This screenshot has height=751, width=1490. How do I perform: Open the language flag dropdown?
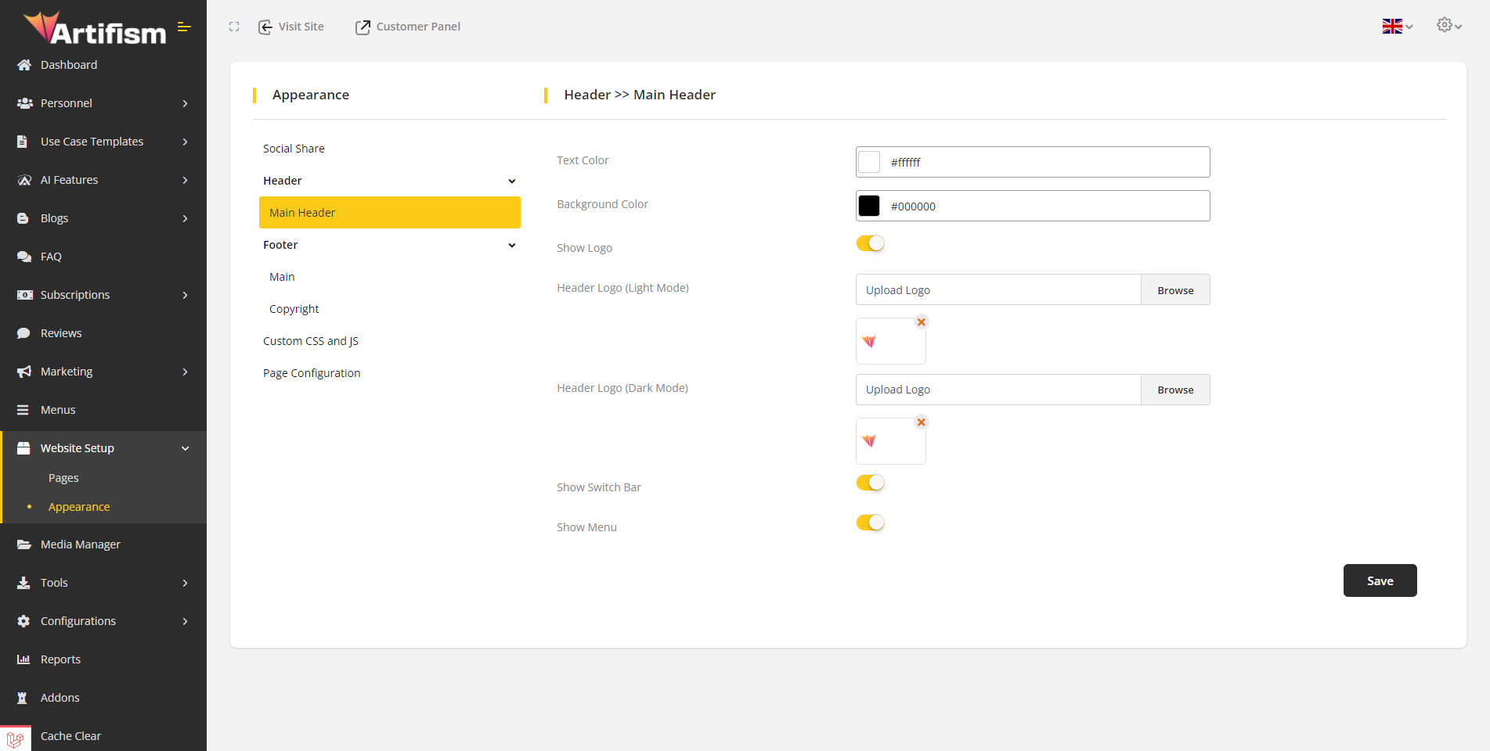click(1397, 26)
